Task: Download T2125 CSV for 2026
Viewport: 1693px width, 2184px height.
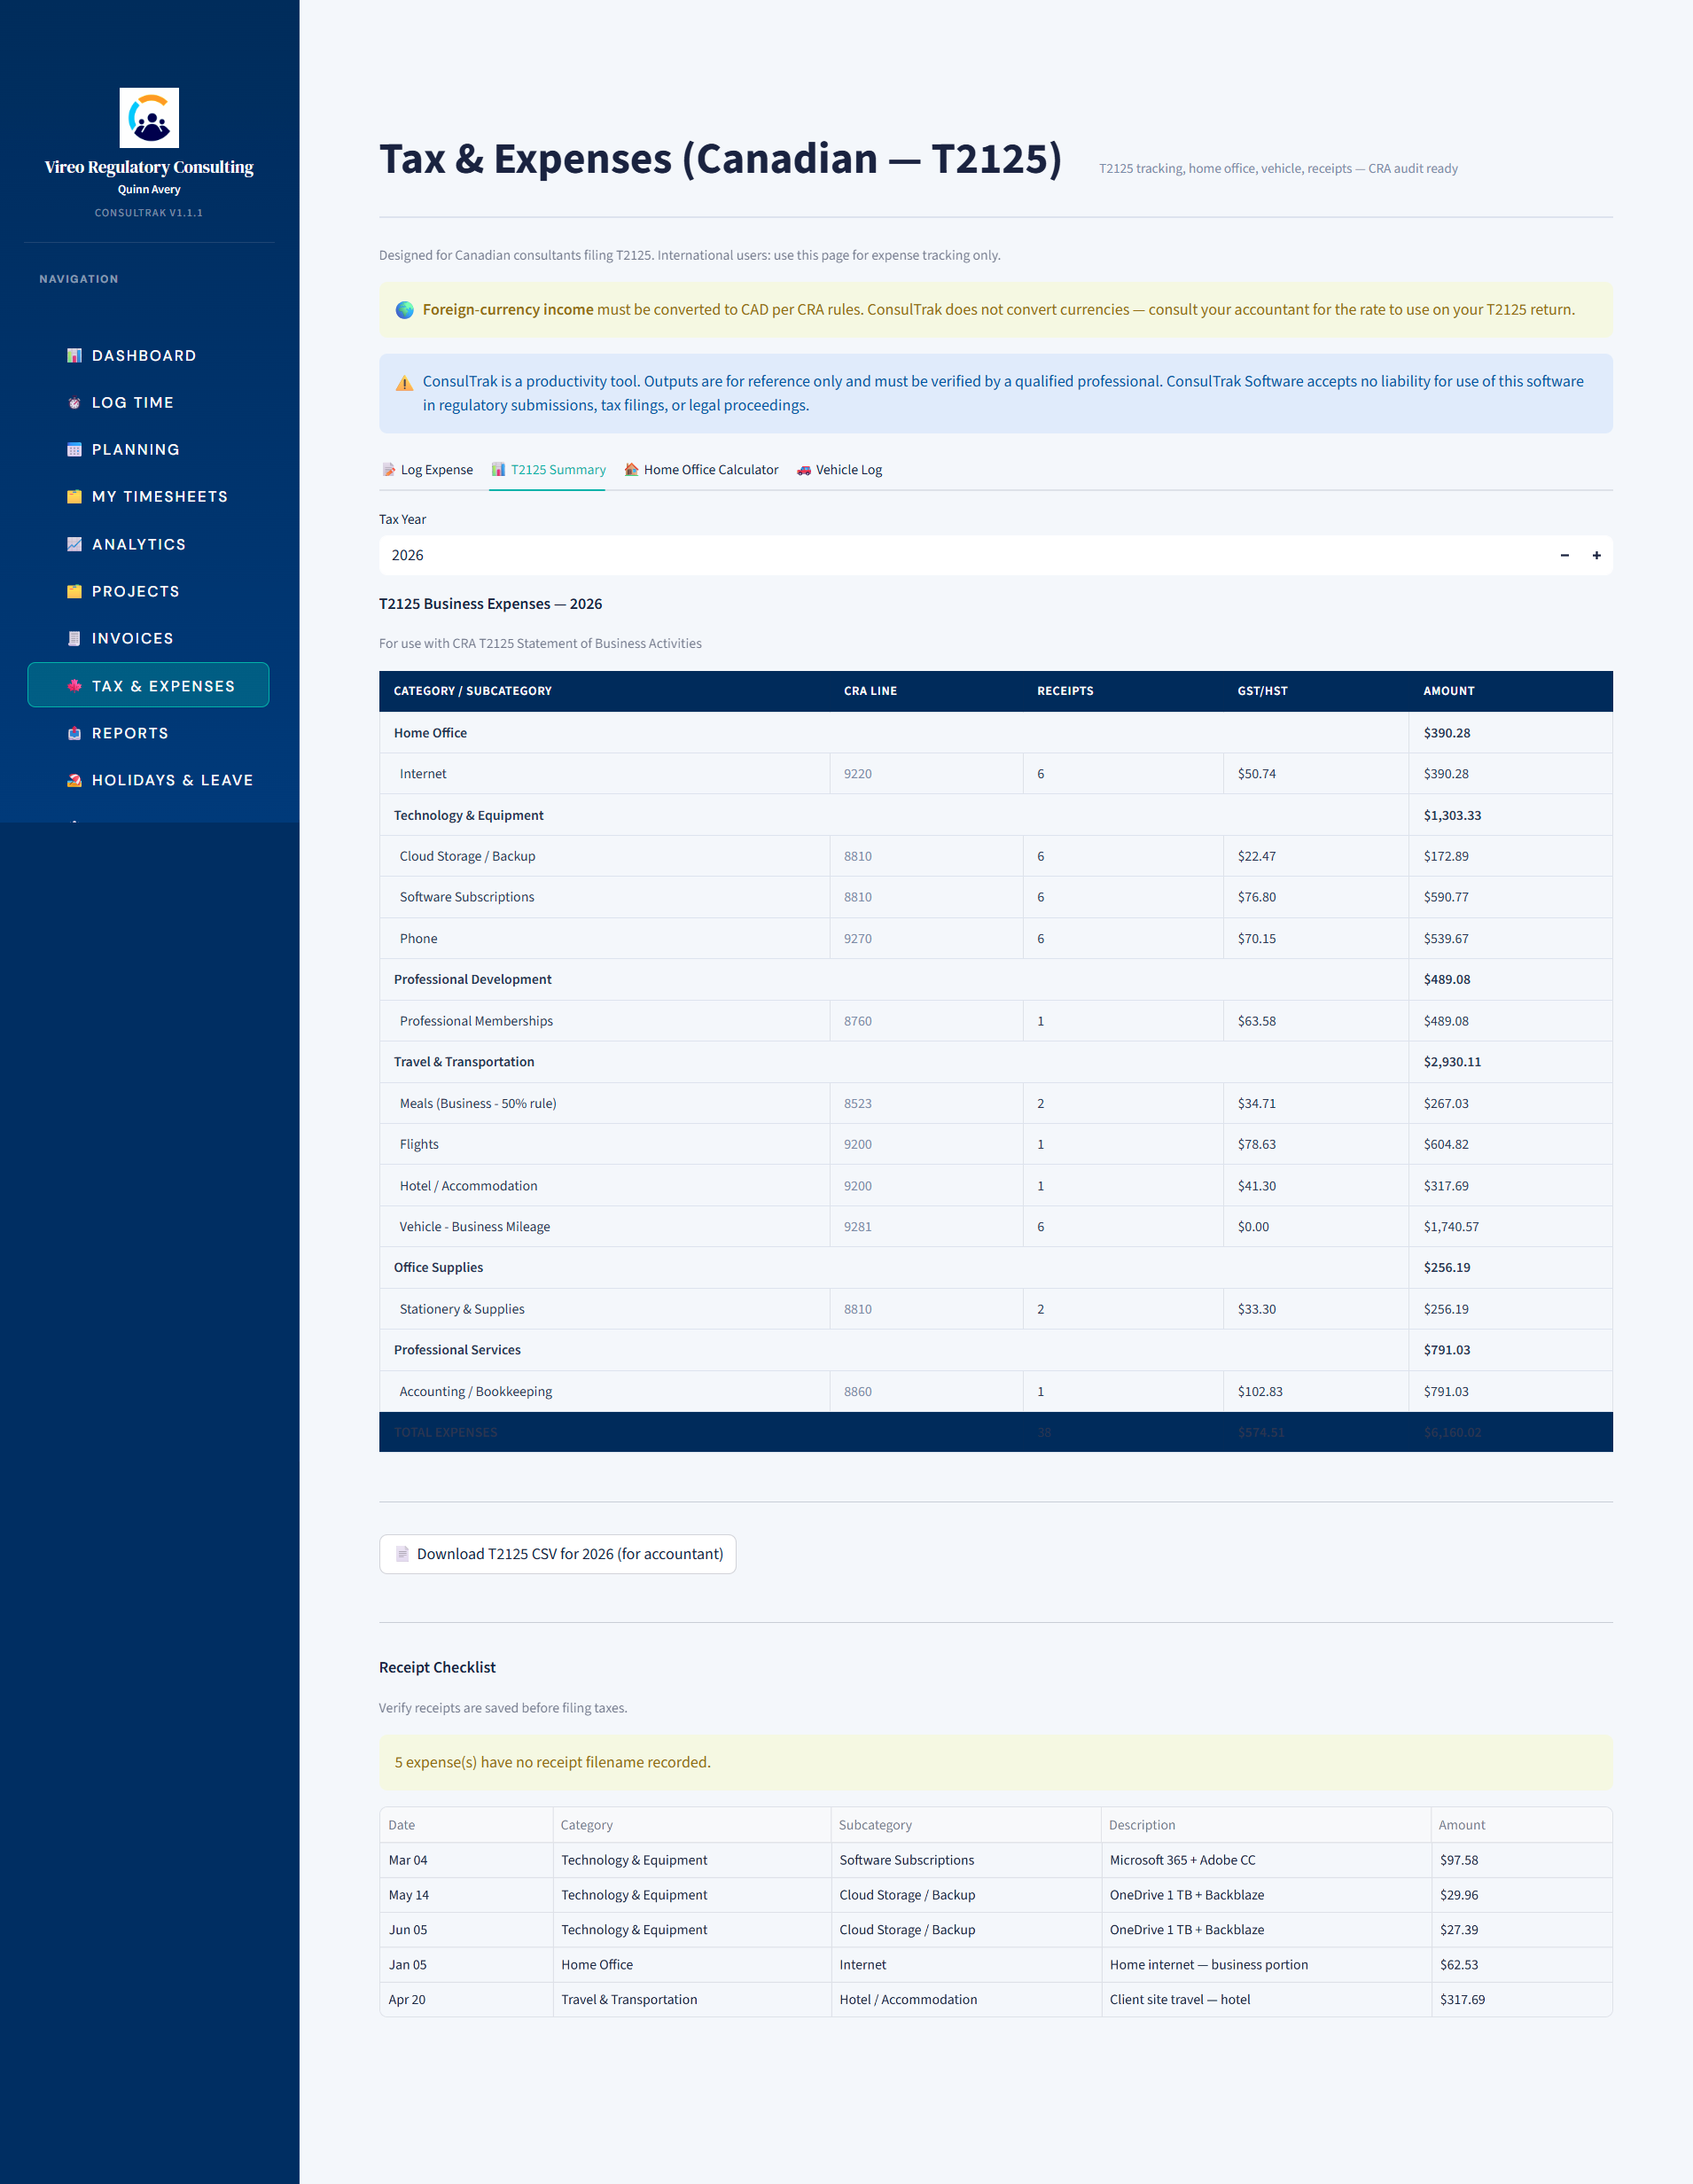Action: (x=558, y=1553)
